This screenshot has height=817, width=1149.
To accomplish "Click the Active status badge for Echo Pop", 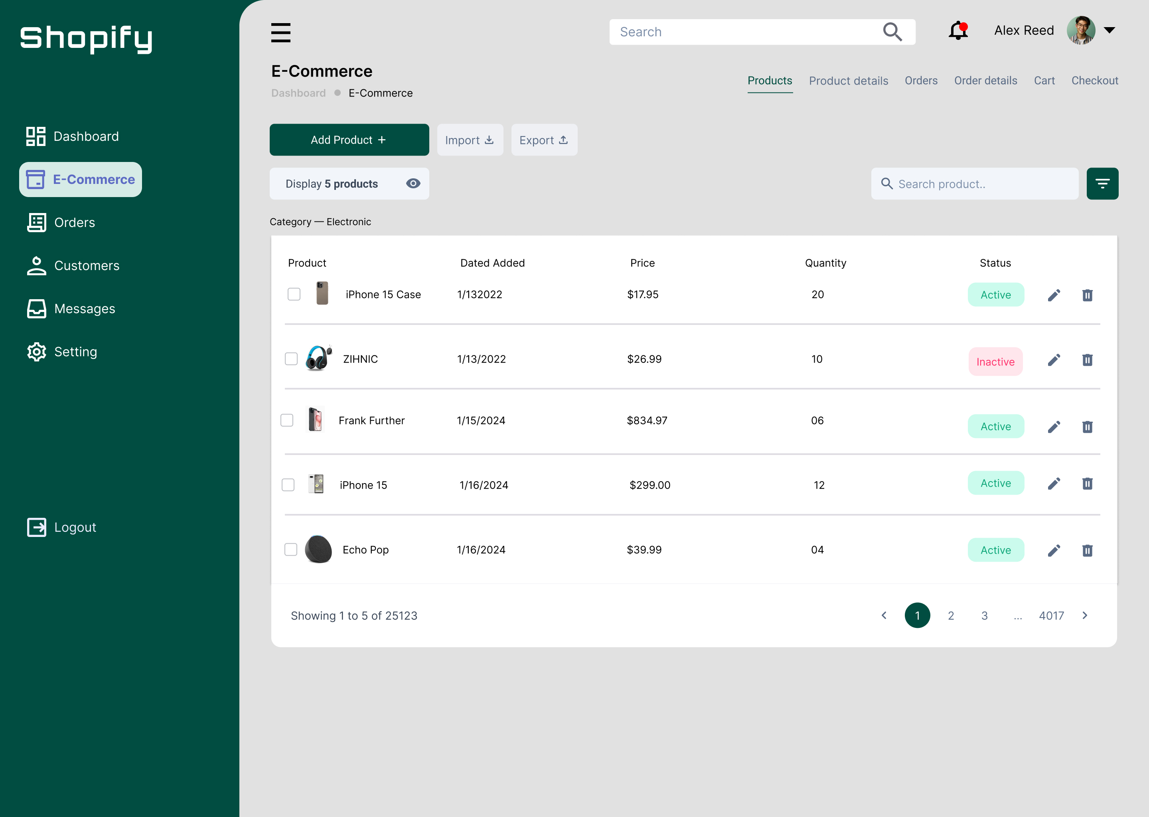I will point(995,550).
